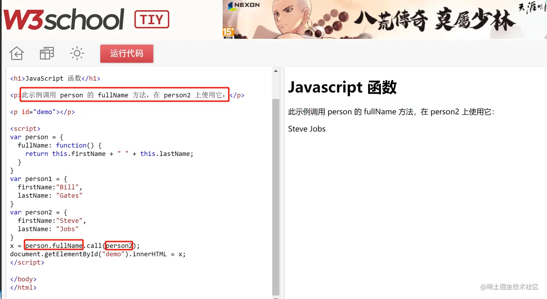Screen dimensions: 547x299
Task: Click the TIY badge icon
Action: point(152,20)
